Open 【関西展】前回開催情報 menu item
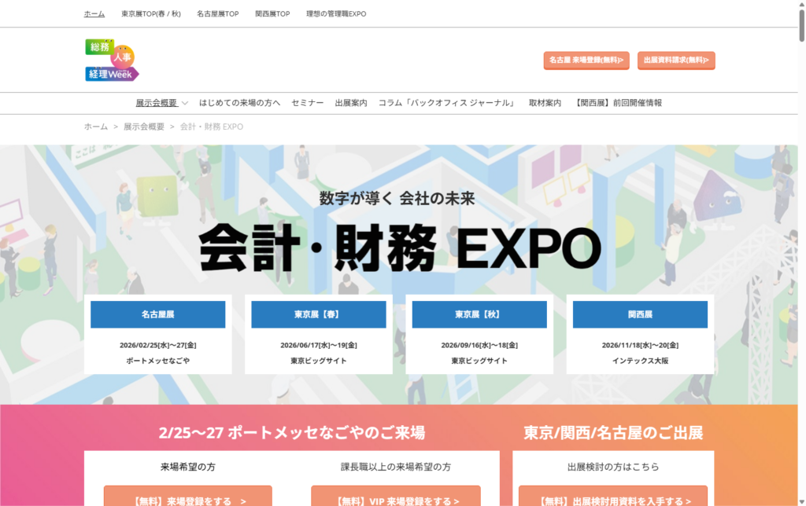 (619, 103)
